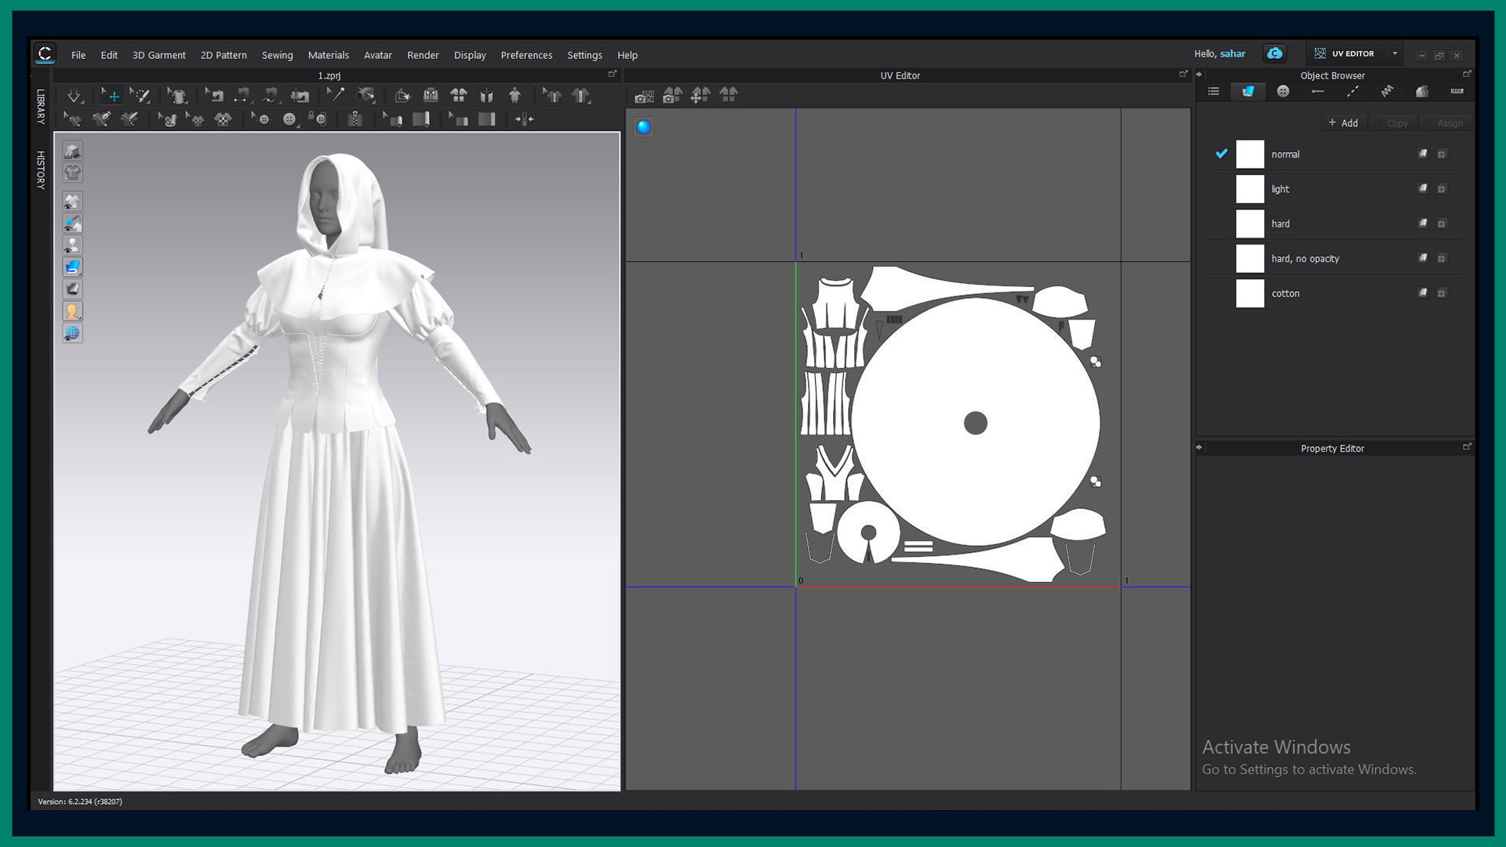This screenshot has height=847, width=1506.
Task: Click the blue sphere icon in UV Editor
Action: 643,127
